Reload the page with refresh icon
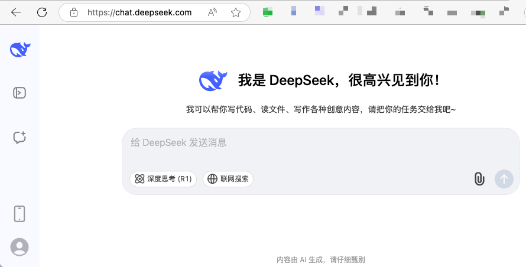 [x=42, y=12]
